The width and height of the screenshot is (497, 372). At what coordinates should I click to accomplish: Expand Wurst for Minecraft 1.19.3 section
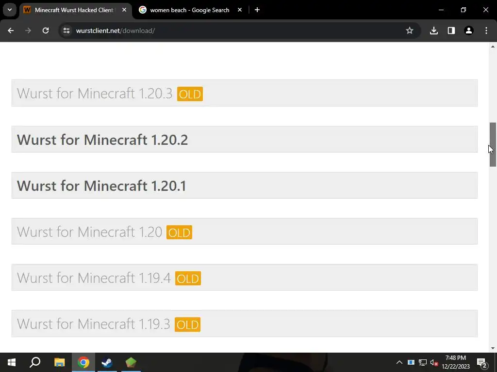point(245,324)
